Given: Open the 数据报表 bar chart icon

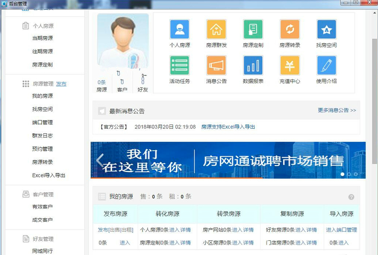Looking at the screenshot, I should pos(253,66).
